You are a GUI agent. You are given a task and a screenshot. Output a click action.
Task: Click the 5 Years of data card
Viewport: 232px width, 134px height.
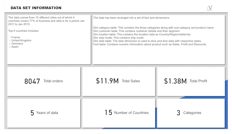coord(44,113)
